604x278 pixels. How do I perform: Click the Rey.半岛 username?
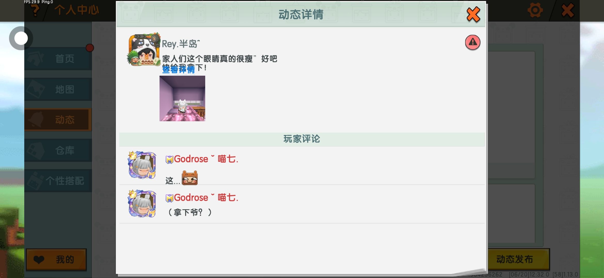[181, 44]
